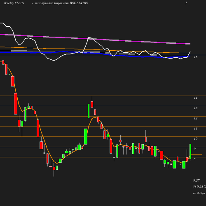Click the lowest red candle at chart bottom
Screen dimensions: 206x206
[x=54, y=169]
